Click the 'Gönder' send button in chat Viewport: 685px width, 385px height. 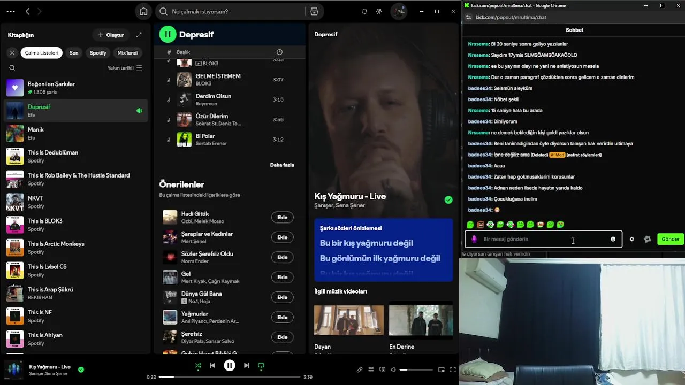(x=671, y=239)
